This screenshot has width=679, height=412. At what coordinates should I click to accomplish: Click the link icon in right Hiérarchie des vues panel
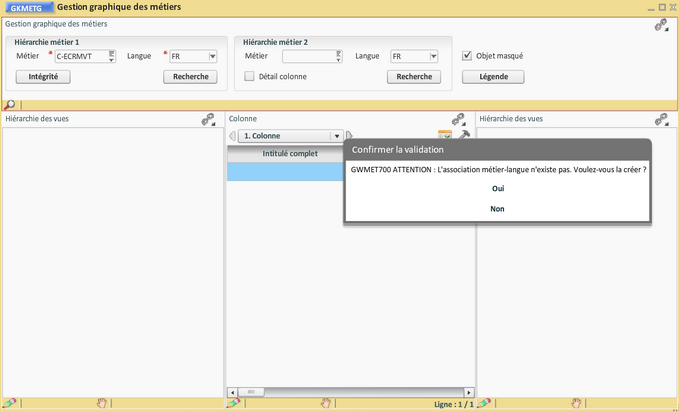[x=661, y=119]
